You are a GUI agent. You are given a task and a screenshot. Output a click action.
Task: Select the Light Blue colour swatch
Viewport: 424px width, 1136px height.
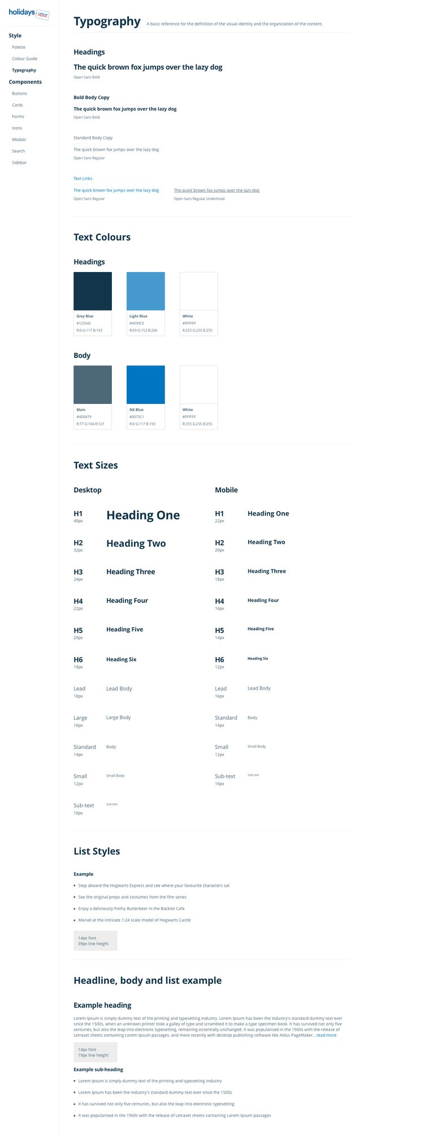[x=145, y=291]
